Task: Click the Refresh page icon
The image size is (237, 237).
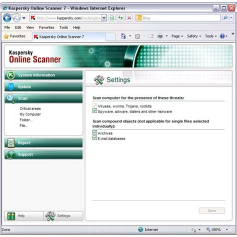Action: coord(120,18)
